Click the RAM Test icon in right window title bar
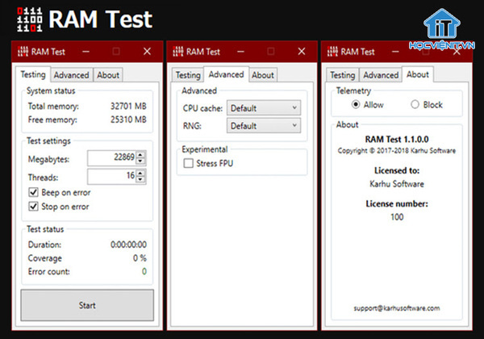This screenshot has height=339, width=484. [x=332, y=51]
